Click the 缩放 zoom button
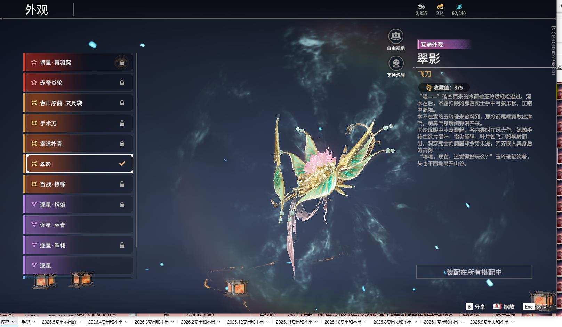 click(x=504, y=307)
